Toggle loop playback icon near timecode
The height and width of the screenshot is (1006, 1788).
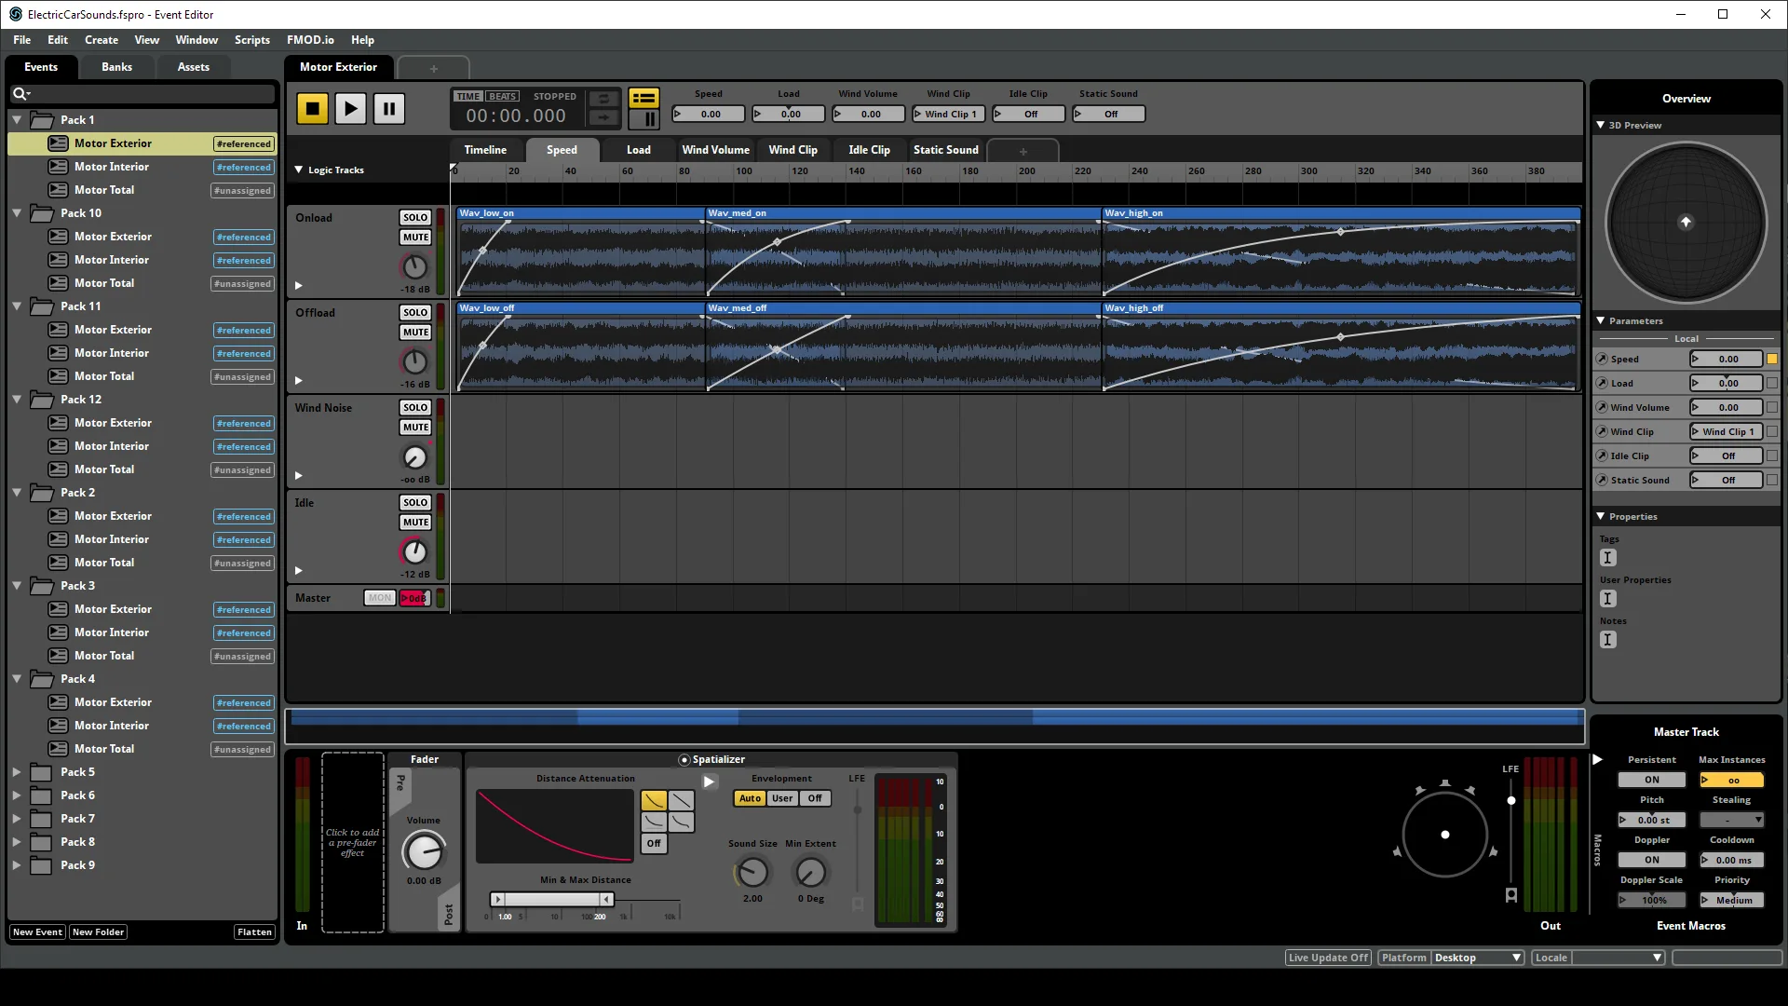(x=603, y=99)
